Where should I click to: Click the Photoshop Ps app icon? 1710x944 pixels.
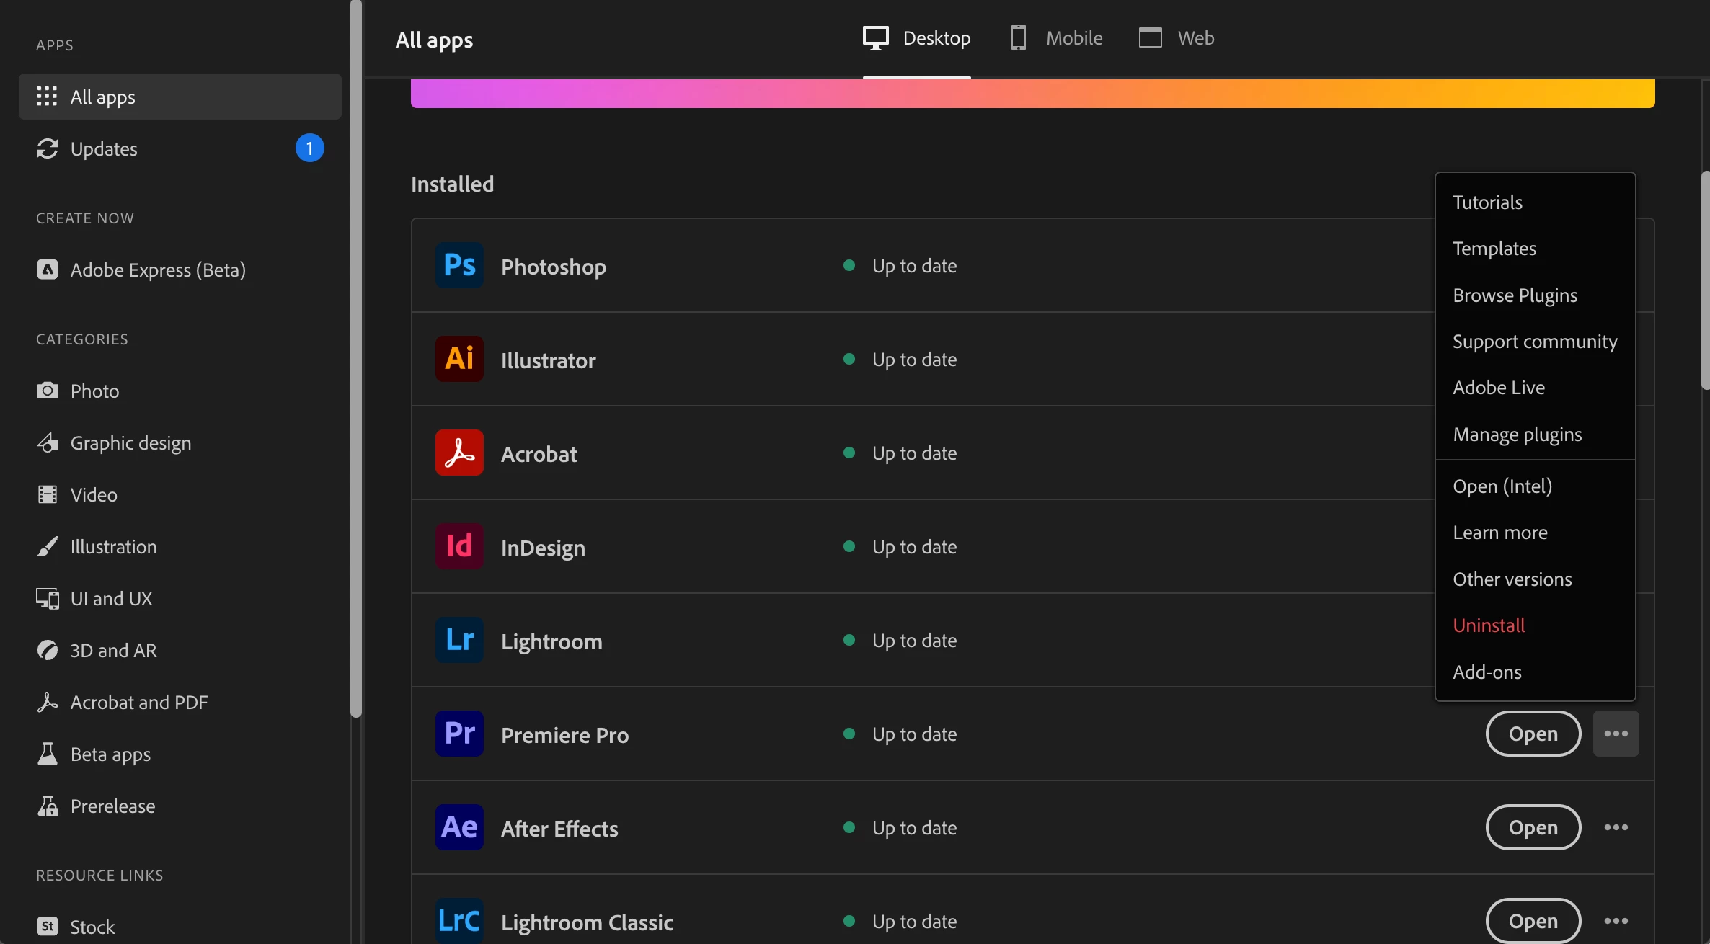tap(459, 265)
